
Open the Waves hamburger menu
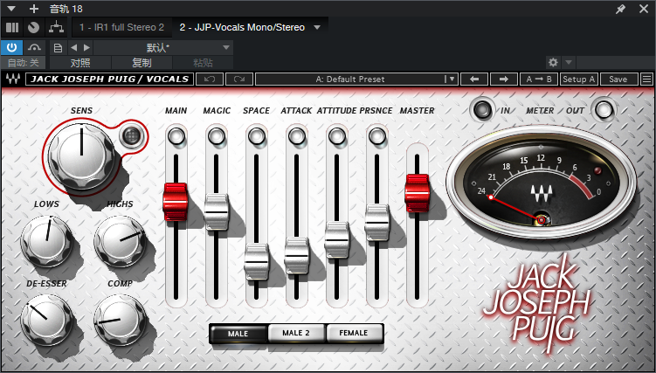click(647, 79)
